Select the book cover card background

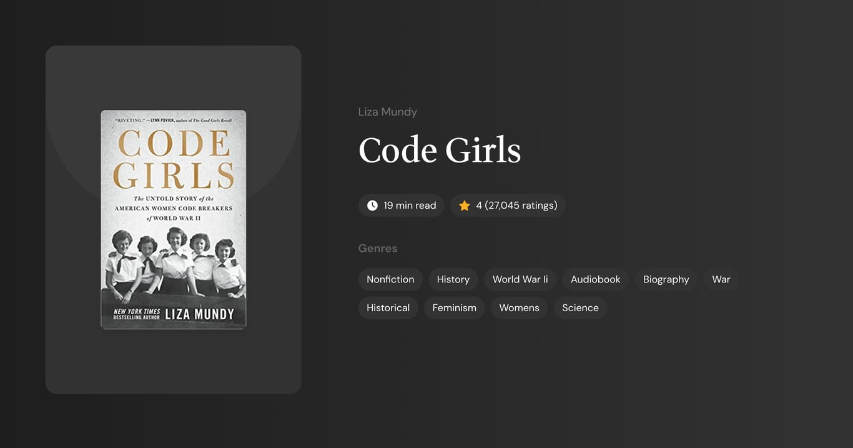click(x=173, y=362)
